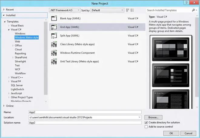Select the Blank App (XAML) row text
This screenshot has width=200, height=138.
click(x=70, y=18)
